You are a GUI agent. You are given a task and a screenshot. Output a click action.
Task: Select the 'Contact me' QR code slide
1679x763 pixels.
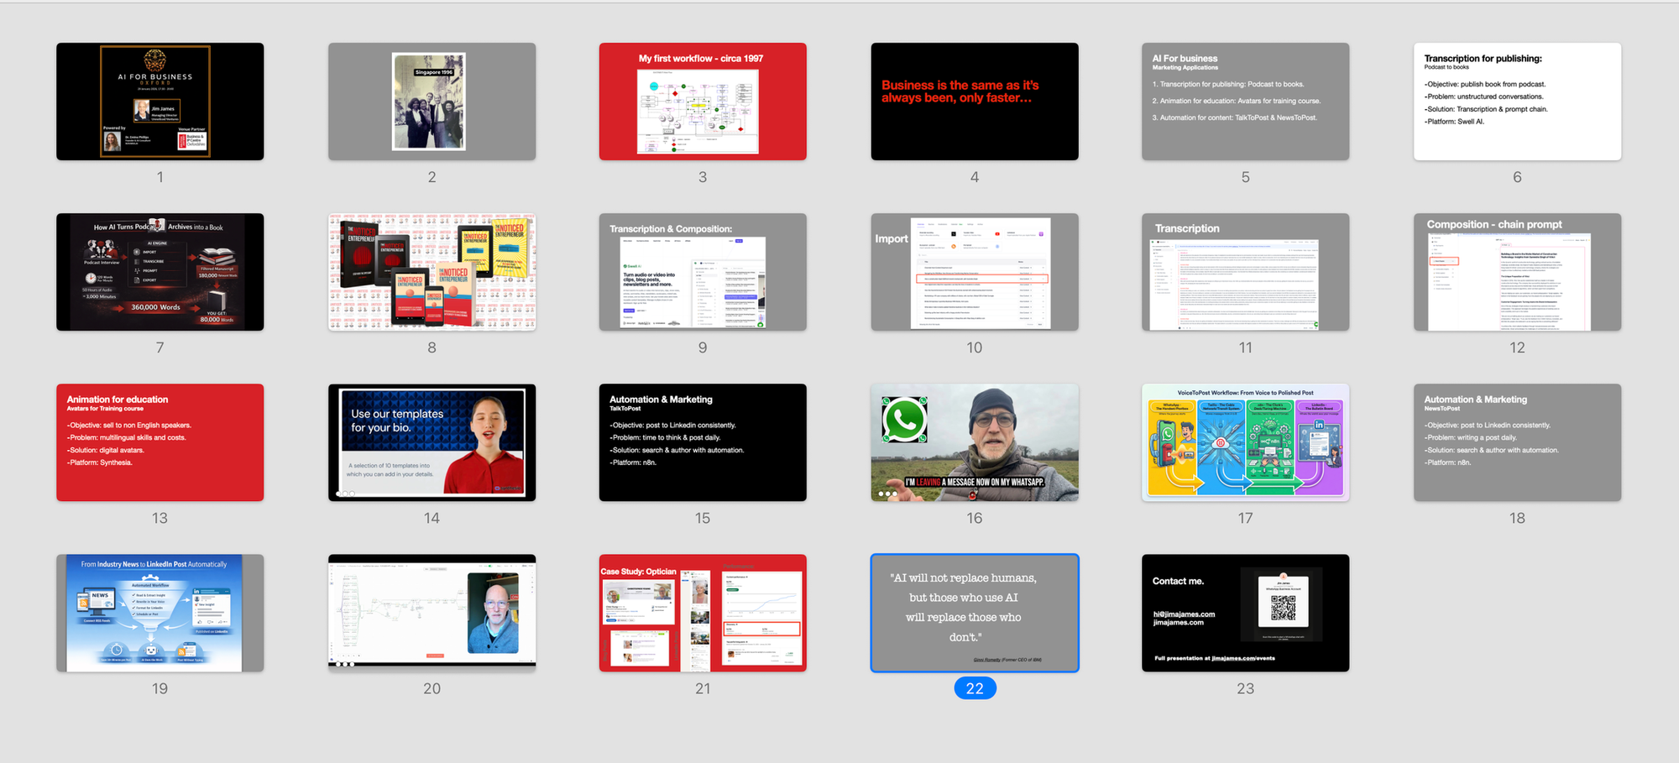coord(1245,613)
